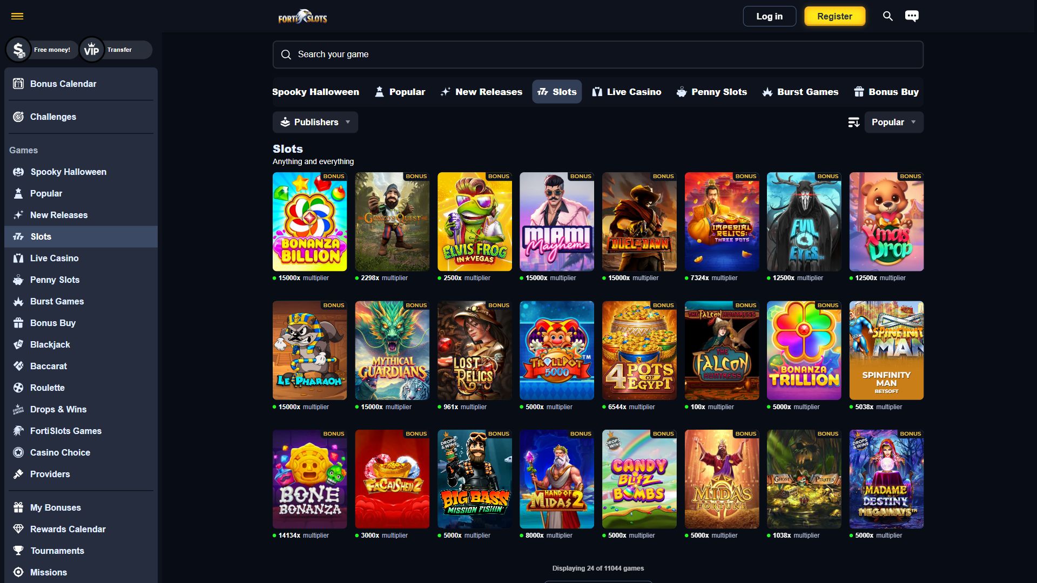Open the hamburger menu icon

click(x=17, y=16)
